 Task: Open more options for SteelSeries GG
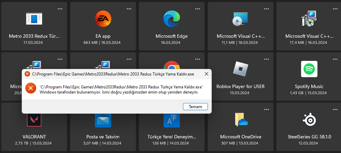335,109
